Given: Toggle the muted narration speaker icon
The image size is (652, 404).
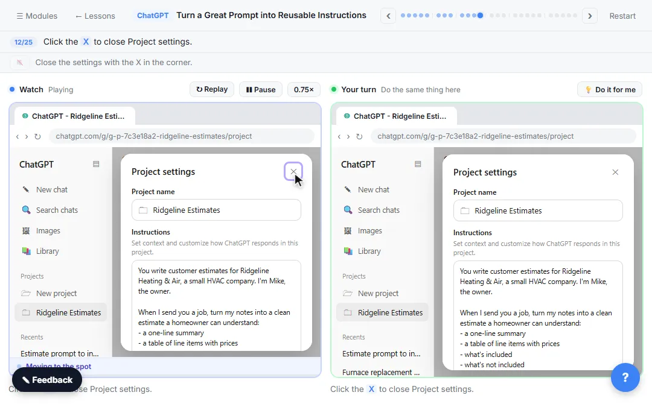Looking at the screenshot, I should pyautogui.click(x=19, y=63).
